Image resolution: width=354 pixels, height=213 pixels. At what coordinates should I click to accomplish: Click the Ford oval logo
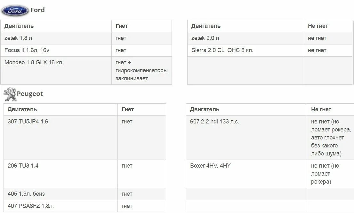pyautogui.click(x=15, y=10)
